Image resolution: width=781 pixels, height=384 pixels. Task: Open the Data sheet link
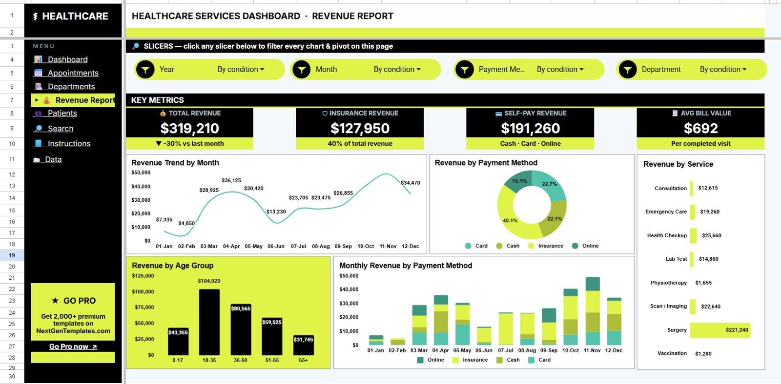[x=53, y=159]
